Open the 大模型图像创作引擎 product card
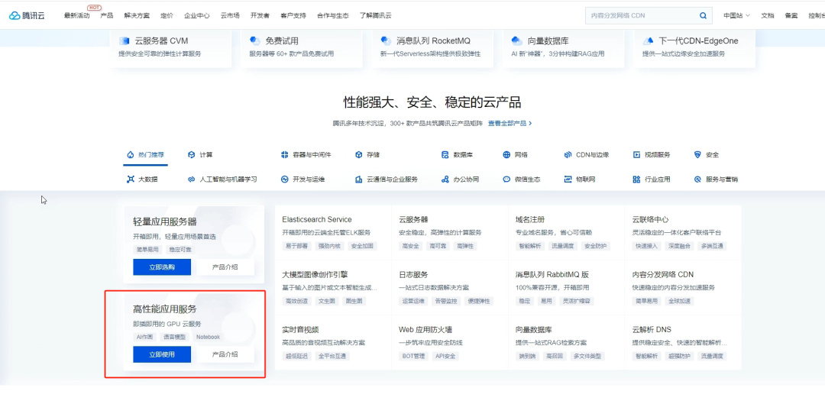825x404 pixels. (334, 287)
